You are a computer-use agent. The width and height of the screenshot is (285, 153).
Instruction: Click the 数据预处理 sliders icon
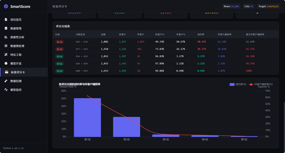[6, 46]
